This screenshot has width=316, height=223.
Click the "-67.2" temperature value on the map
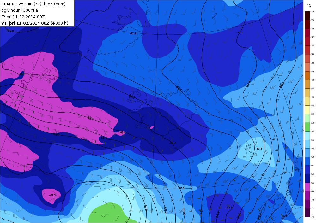21,97
